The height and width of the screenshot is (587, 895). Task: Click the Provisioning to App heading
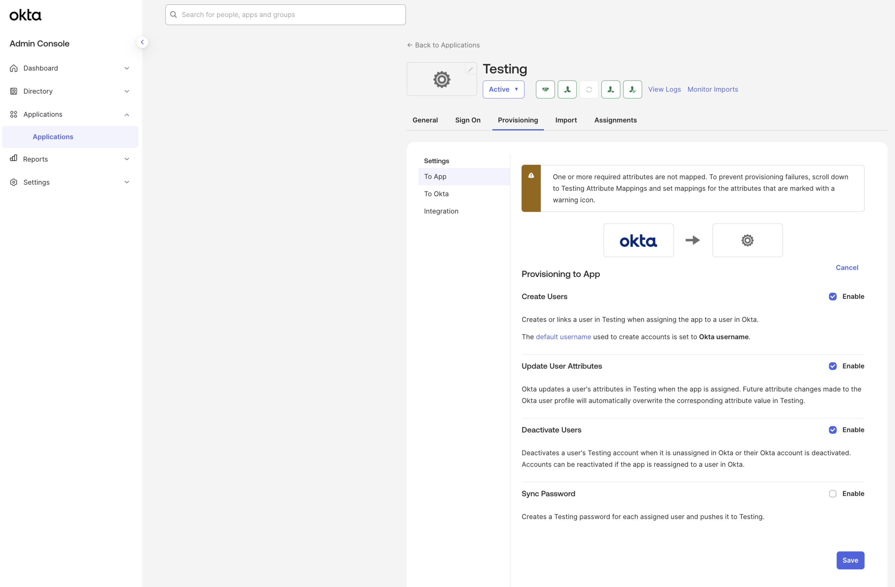(x=560, y=274)
